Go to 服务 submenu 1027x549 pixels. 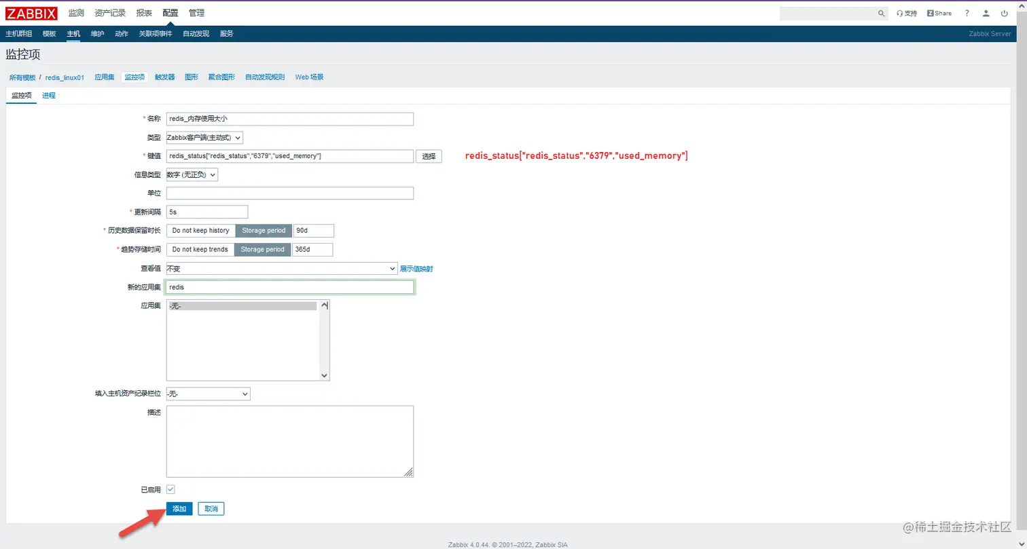tap(226, 34)
